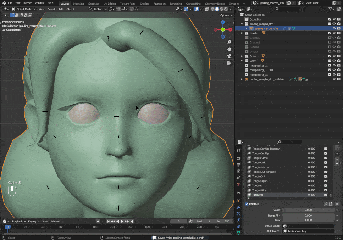The width and height of the screenshot is (343, 240).
Task: Uncheck the Relative shape key checkbox
Action: pos(247,204)
